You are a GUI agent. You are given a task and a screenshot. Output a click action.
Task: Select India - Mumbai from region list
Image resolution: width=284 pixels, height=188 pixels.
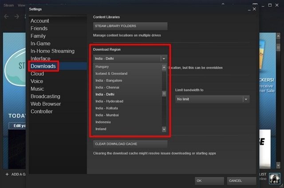(x=107, y=115)
